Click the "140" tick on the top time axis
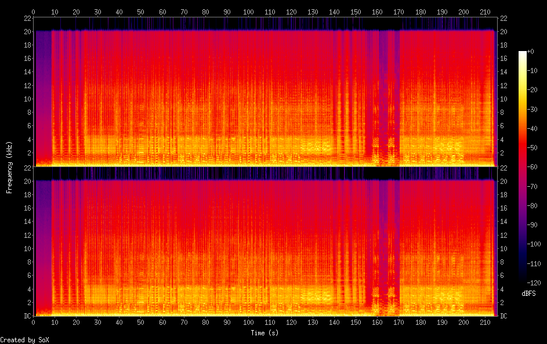The width and height of the screenshot is (547, 344). coord(334,12)
